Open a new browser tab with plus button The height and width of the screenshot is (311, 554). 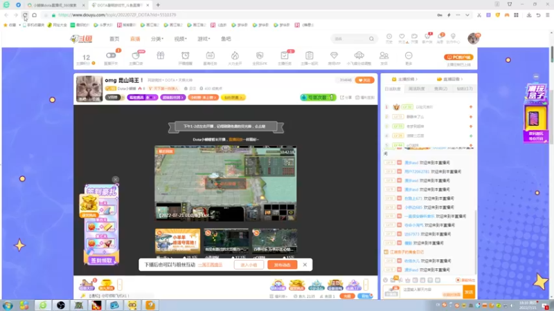(x=158, y=5)
